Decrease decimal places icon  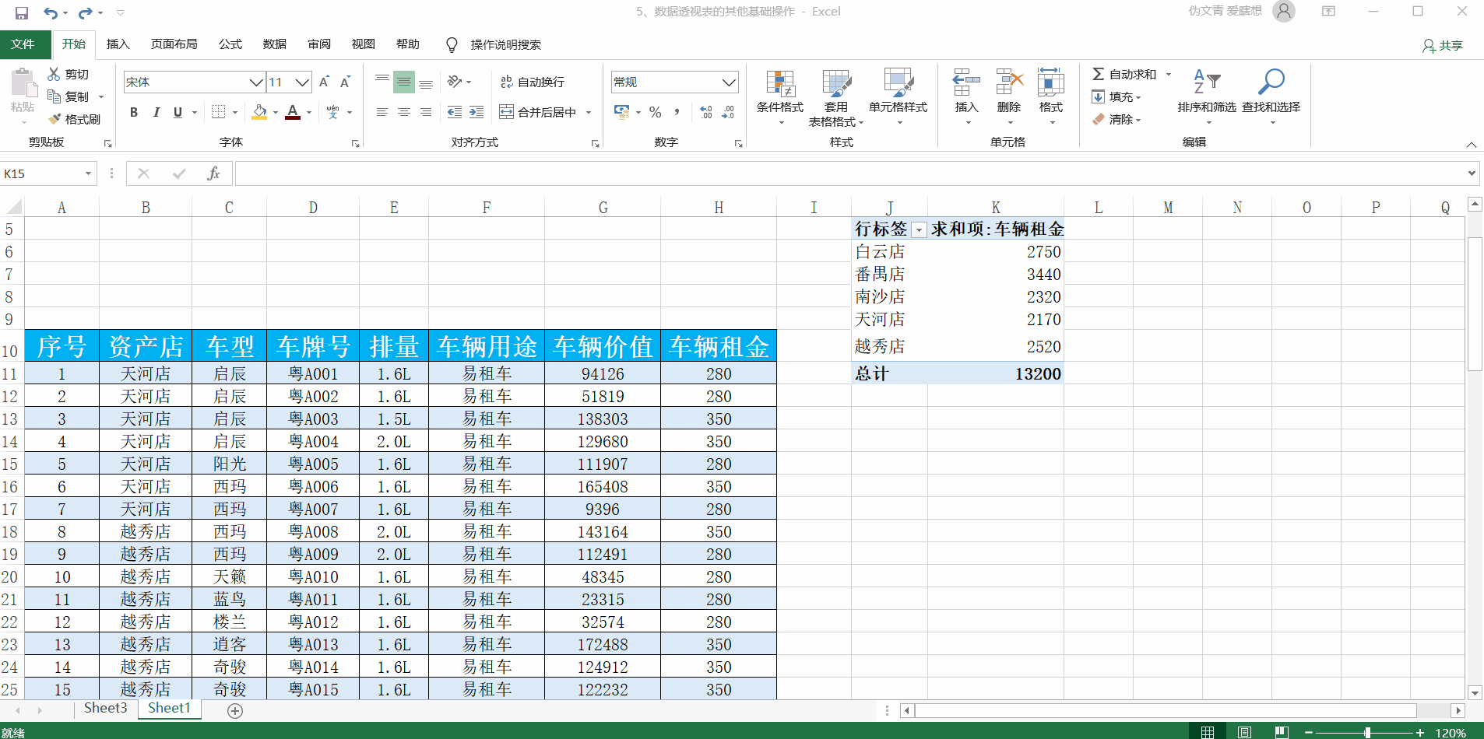[728, 112]
